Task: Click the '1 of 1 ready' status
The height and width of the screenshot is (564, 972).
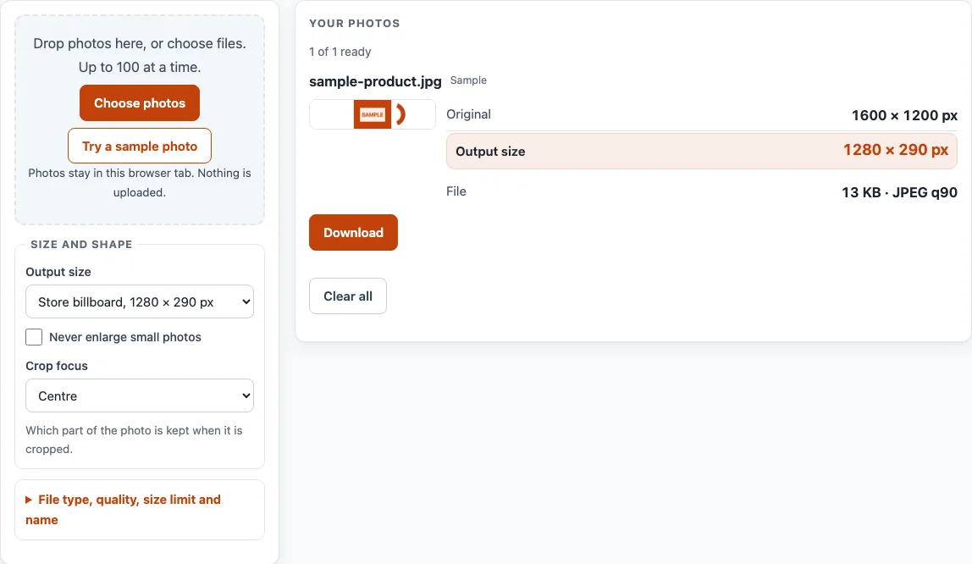Action: [340, 52]
